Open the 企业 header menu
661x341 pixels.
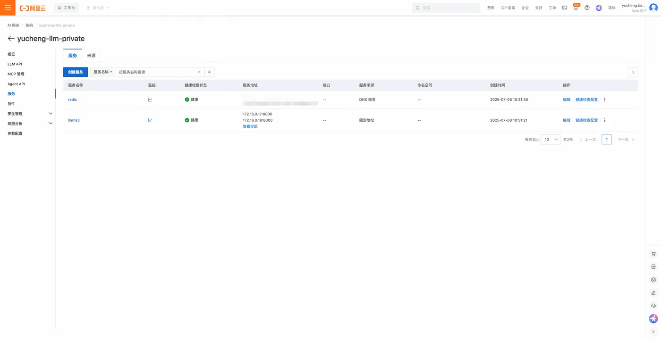click(525, 8)
